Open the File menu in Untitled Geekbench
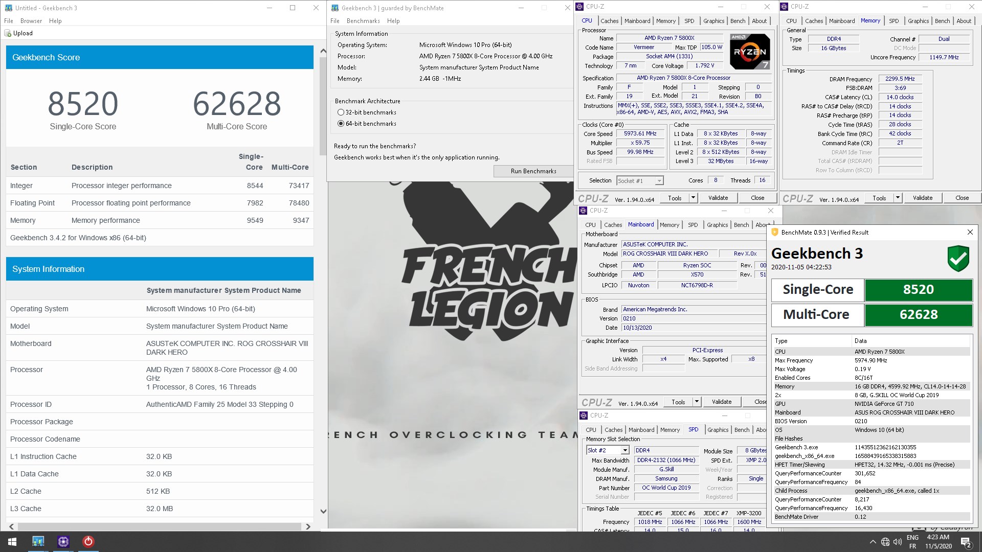This screenshot has height=552, width=982. 9,21
